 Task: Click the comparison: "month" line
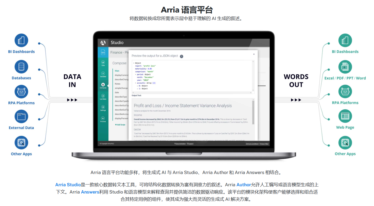pyautogui.click(x=144, y=71)
